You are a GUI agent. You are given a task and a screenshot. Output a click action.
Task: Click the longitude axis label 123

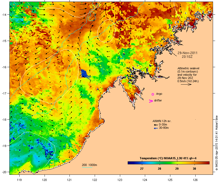click(x=120, y=180)
